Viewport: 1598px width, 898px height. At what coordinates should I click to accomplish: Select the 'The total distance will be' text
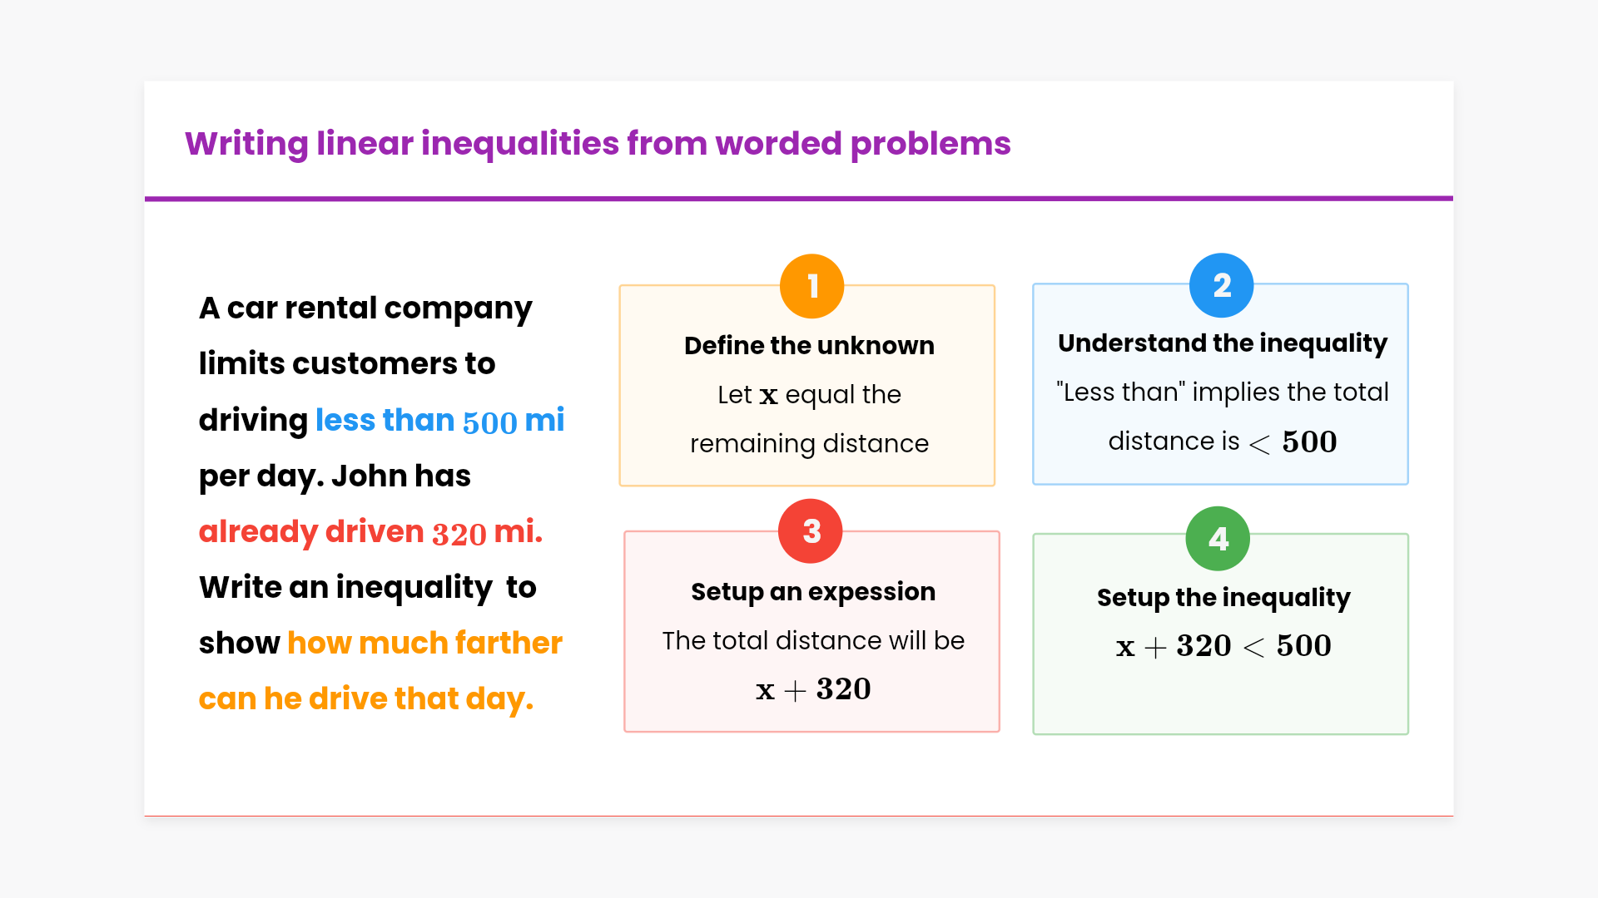click(813, 640)
